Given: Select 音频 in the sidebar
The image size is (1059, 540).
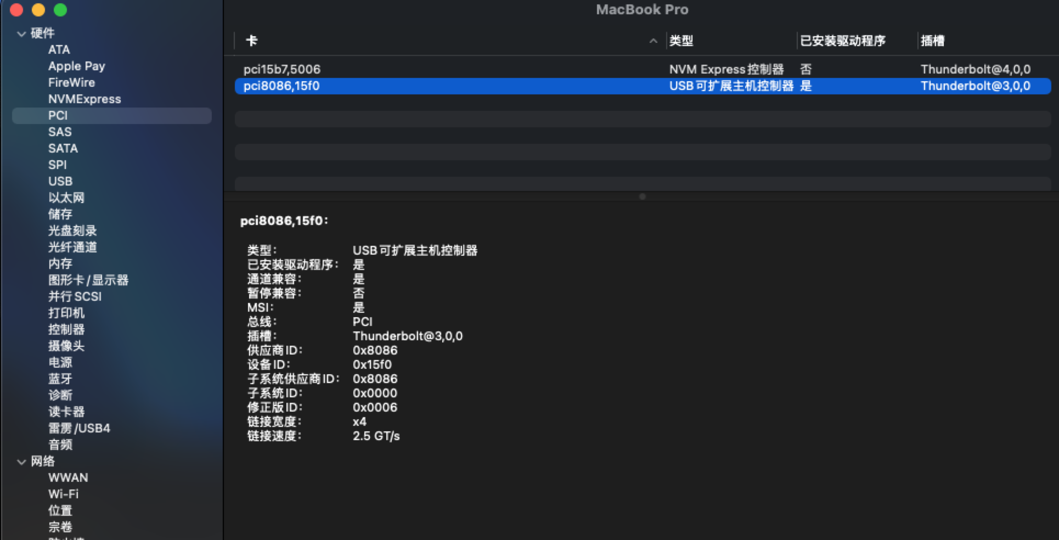Looking at the screenshot, I should click(x=60, y=445).
